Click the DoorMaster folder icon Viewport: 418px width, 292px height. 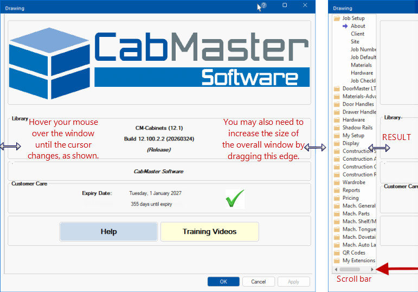(x=337, y=88)
